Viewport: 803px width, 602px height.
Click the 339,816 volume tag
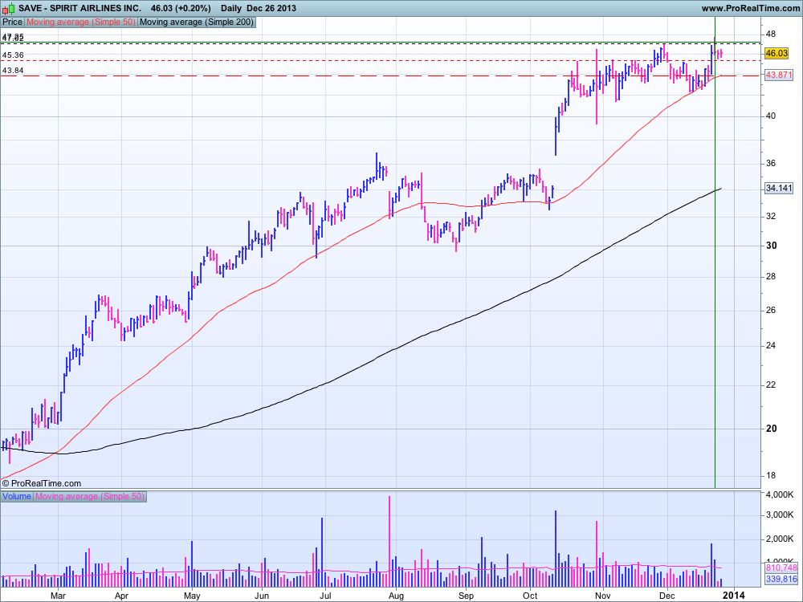[x=781, y=579]
